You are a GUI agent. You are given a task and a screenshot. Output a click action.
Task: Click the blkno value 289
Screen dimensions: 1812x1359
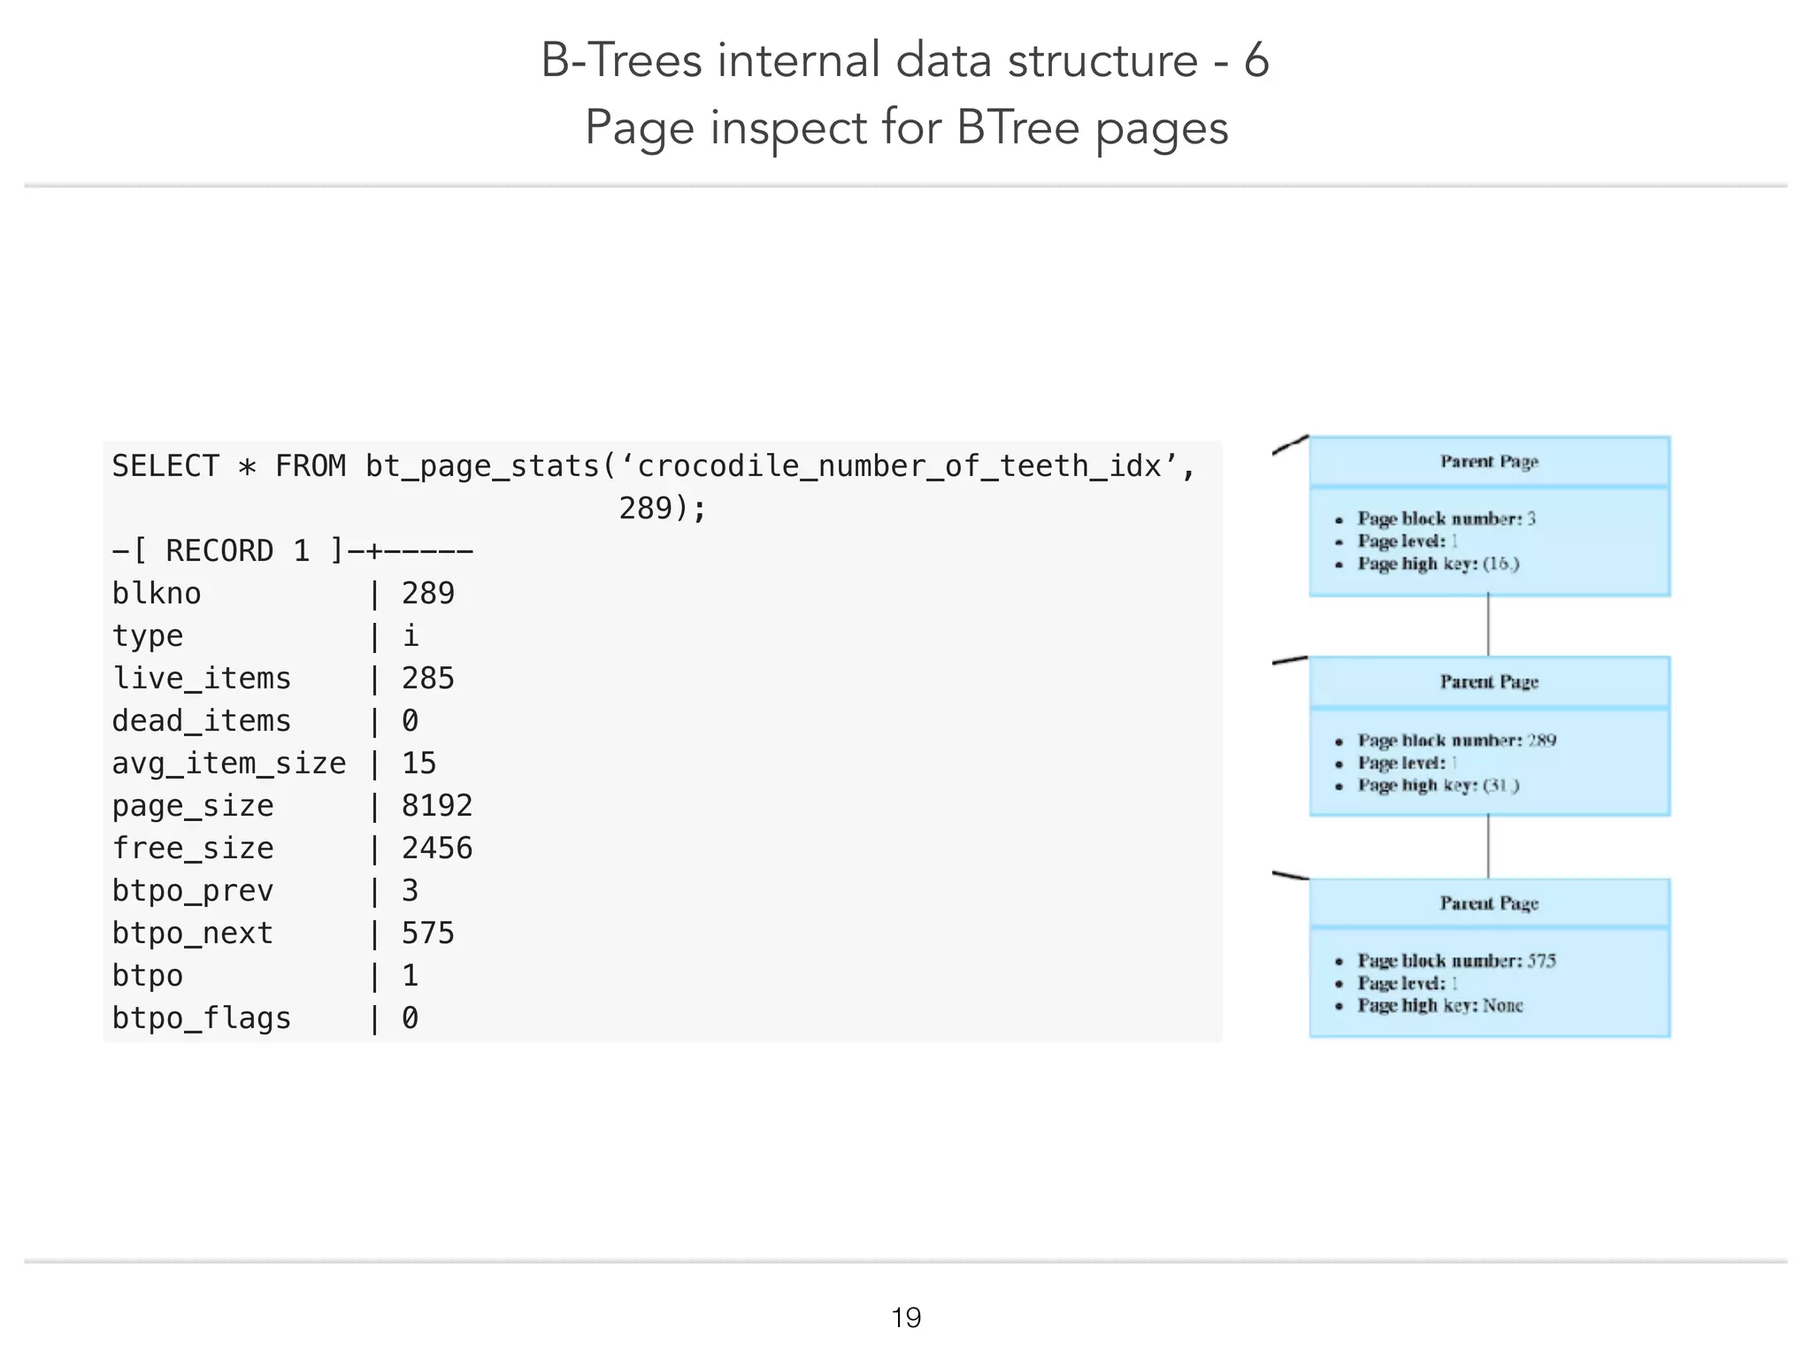[427, 594]
